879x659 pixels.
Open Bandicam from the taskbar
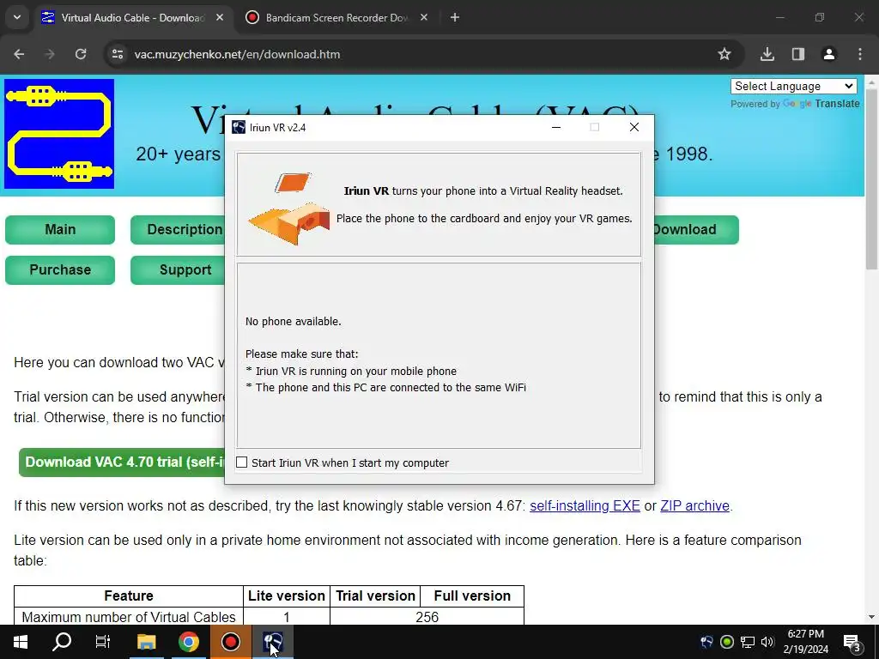click(x=231, y=642)
